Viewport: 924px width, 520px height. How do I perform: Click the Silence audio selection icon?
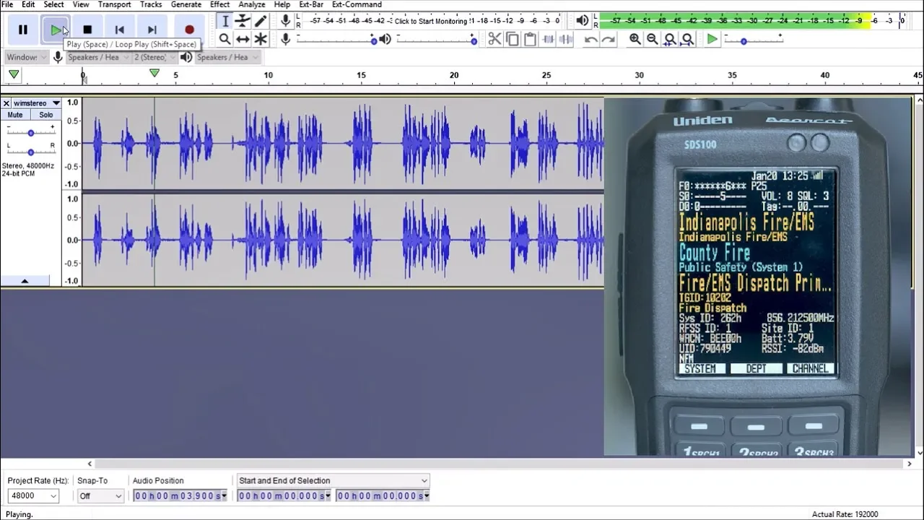565,39
